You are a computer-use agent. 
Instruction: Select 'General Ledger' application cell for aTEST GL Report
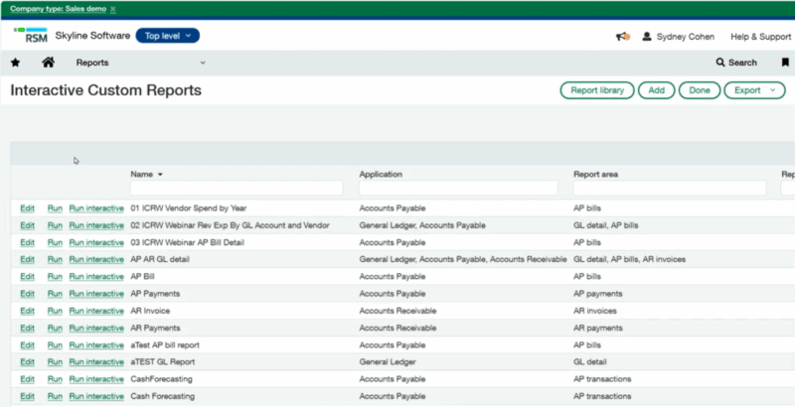(x=388, y=362)
